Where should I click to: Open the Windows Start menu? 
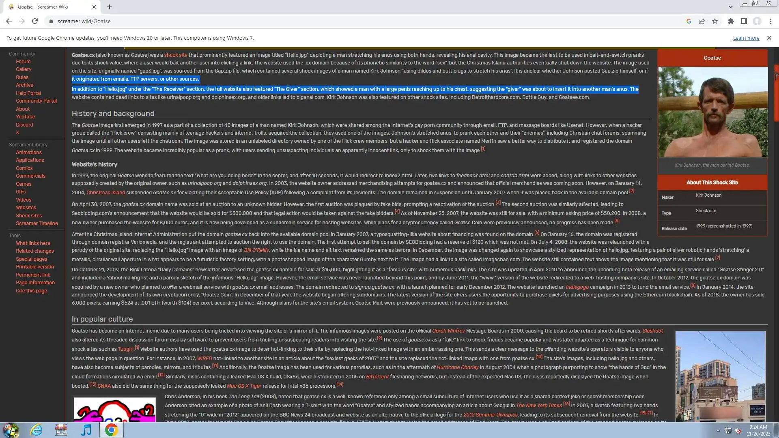(11, 430)
